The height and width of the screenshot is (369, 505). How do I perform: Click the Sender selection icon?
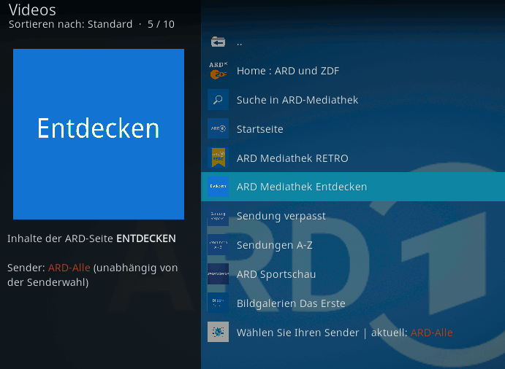(x=218, y=332)
